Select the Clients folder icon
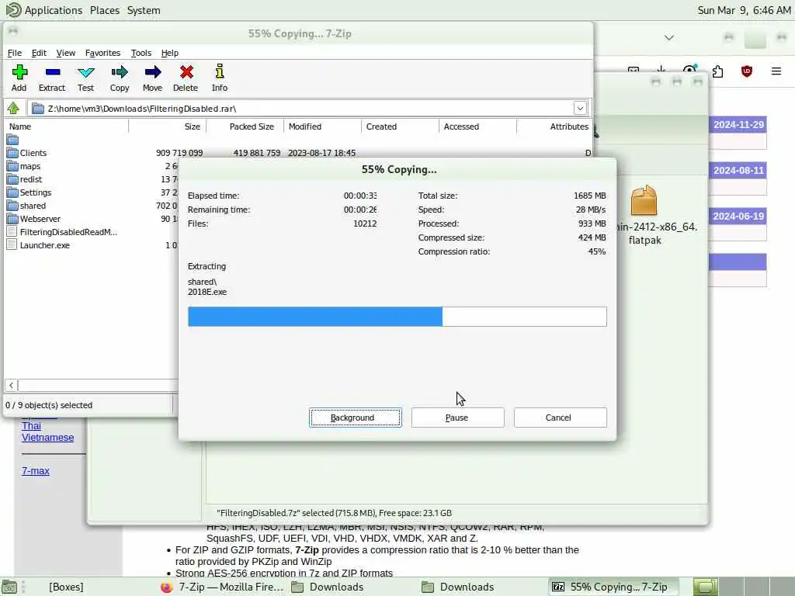The height and width of the screenshot is (596, 795). point(12,153)
